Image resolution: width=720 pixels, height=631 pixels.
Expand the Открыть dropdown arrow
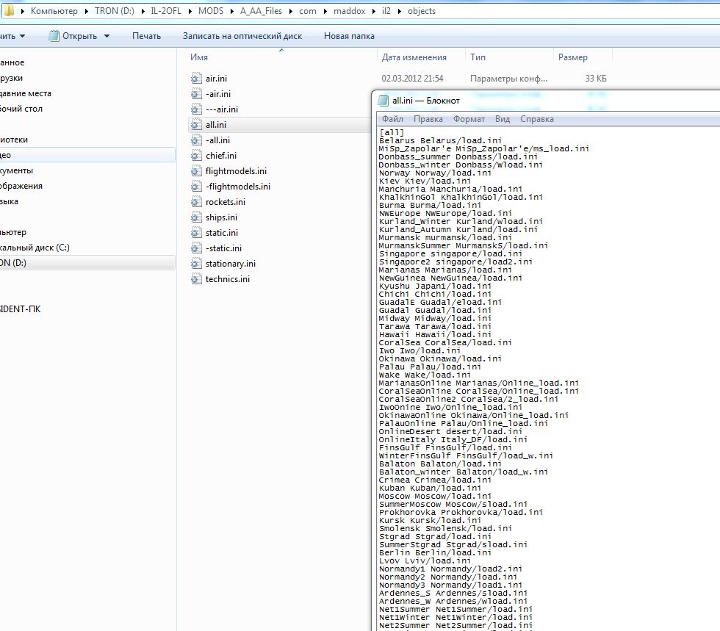click(107, 36)
